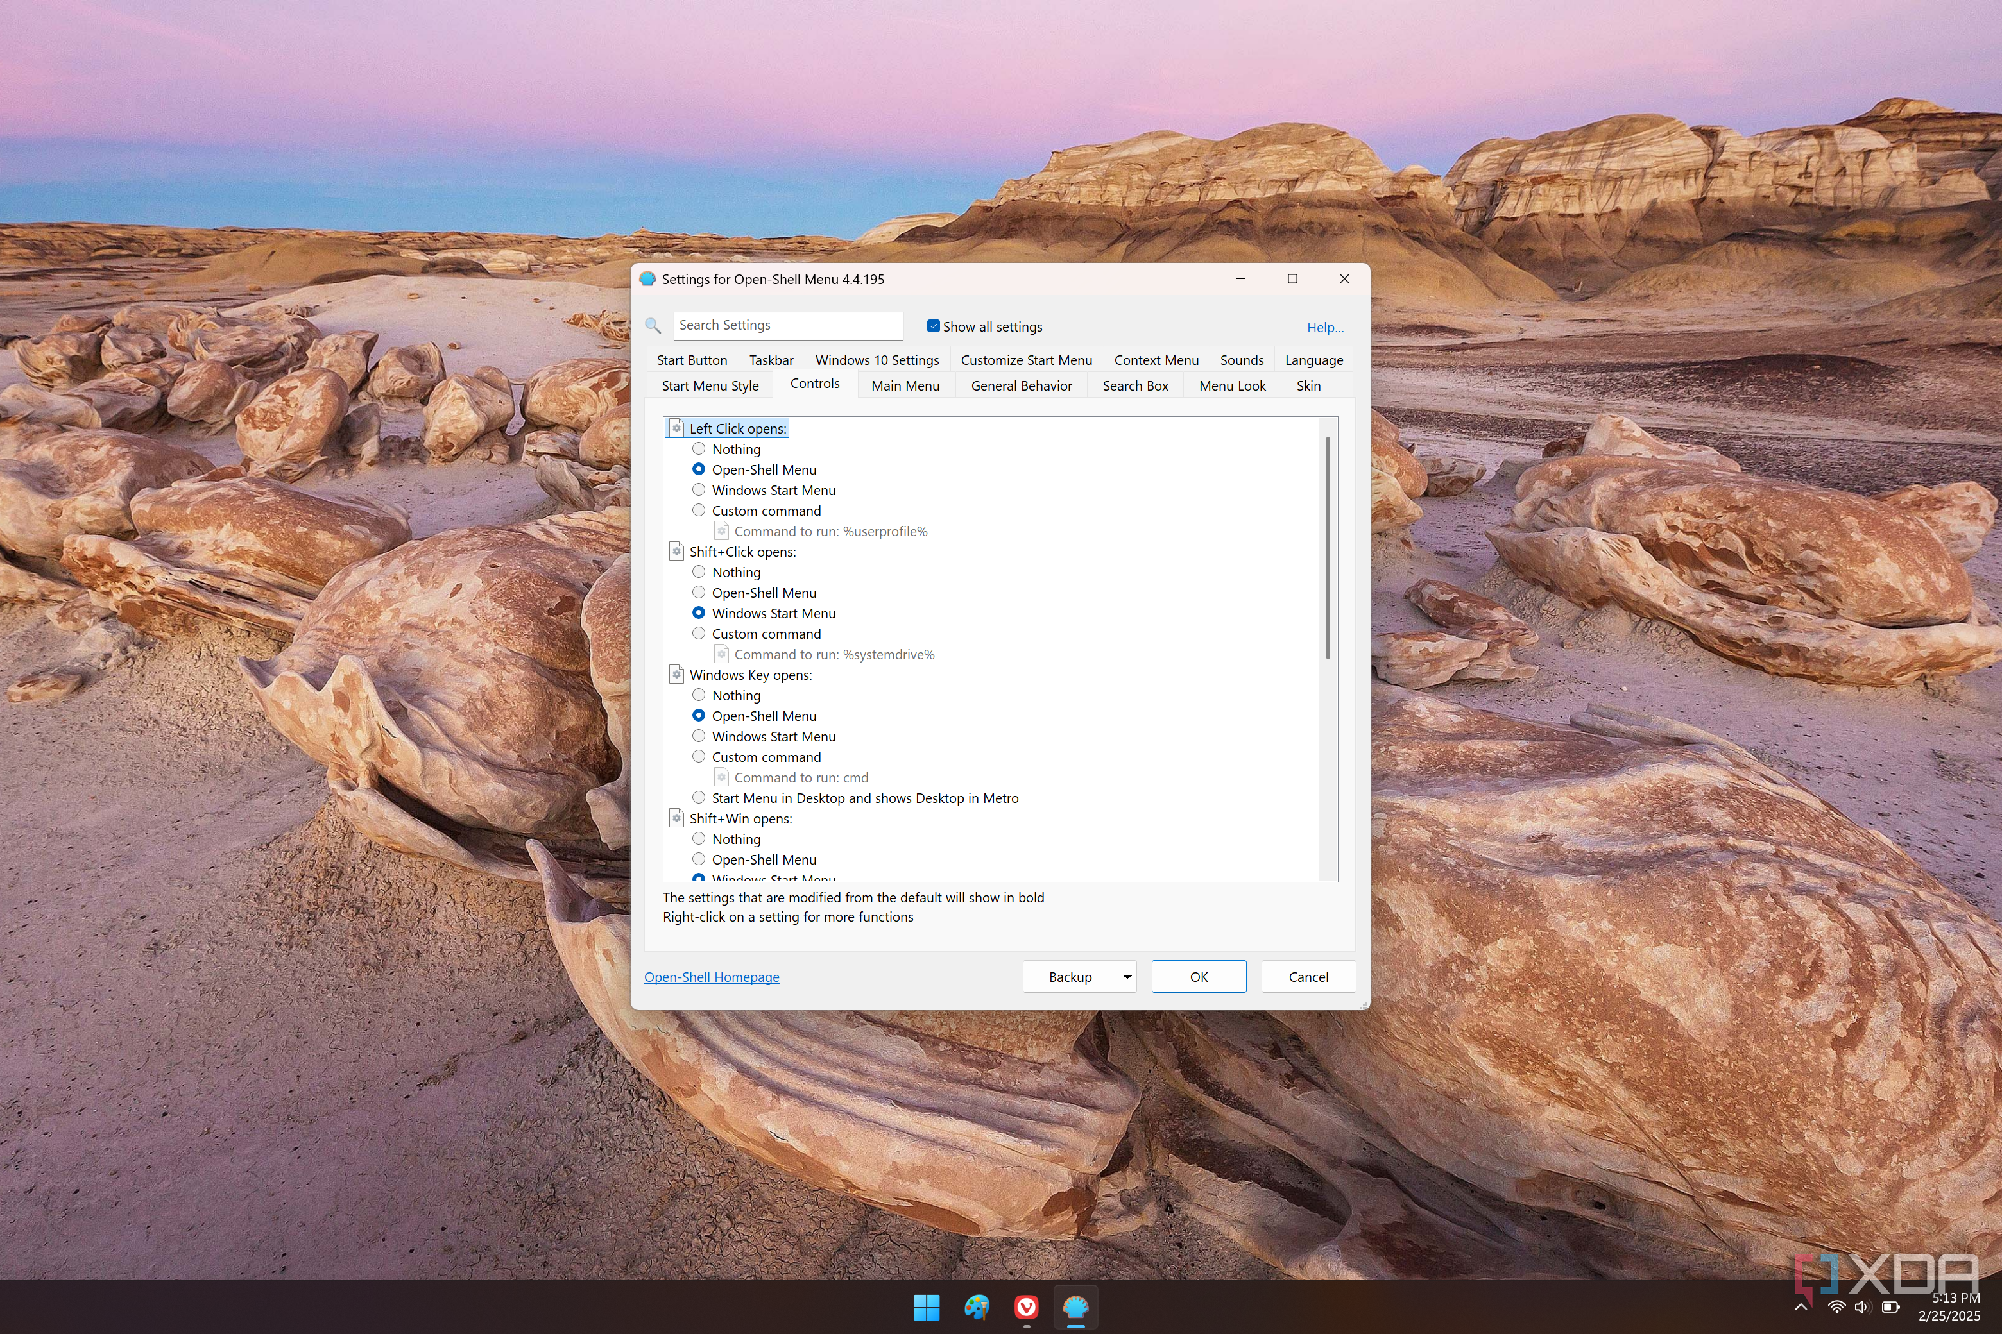Image resolution: width=2002 pixels, height=1334 pixels.
Task: Click icon next to Command to run: %systemdrive%
Action: [722, 654]
